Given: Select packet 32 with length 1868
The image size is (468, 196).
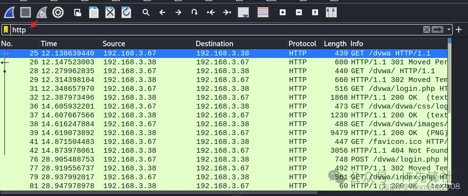Looking at the screenshot, I should (x=224, y=98).
